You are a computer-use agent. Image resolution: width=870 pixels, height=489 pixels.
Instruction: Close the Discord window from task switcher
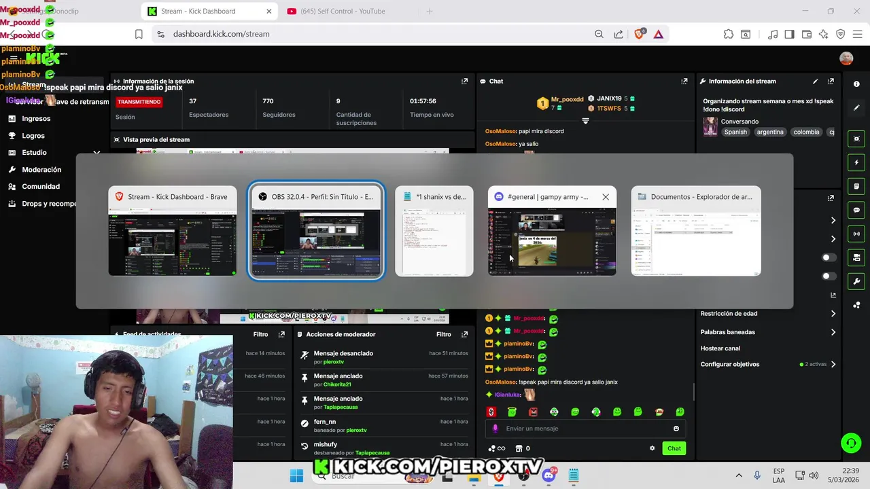tap(606, 197)
